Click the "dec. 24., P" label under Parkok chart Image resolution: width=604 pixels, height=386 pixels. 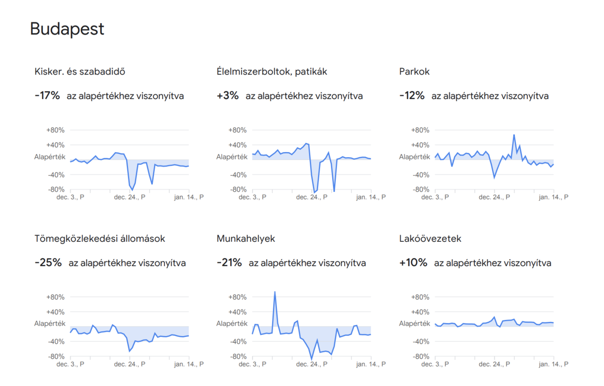(x=494, y=197)
